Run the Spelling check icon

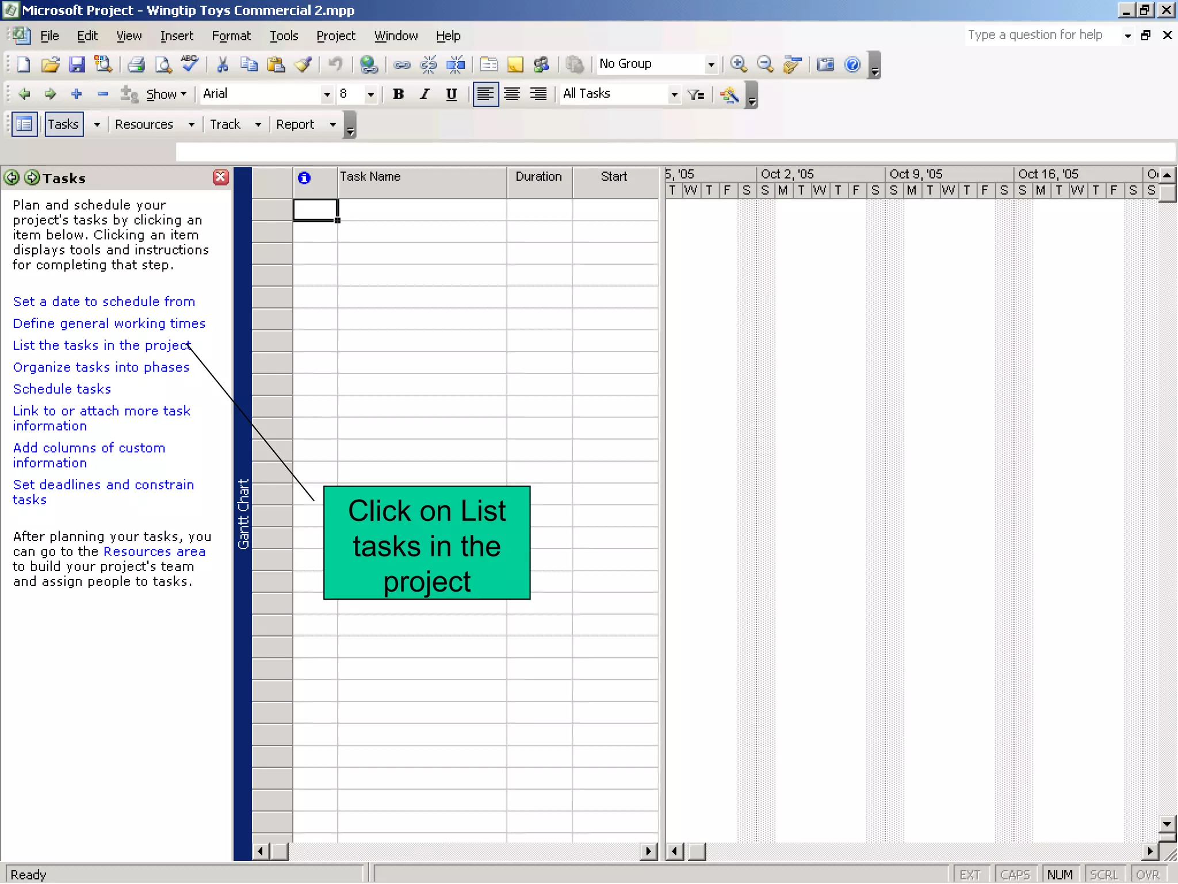pos(190,63)
